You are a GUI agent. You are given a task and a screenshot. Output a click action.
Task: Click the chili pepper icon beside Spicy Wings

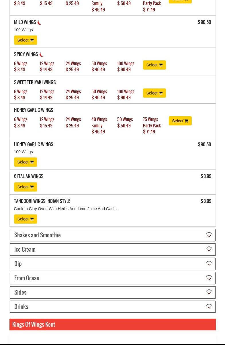[x=41, y=55]
